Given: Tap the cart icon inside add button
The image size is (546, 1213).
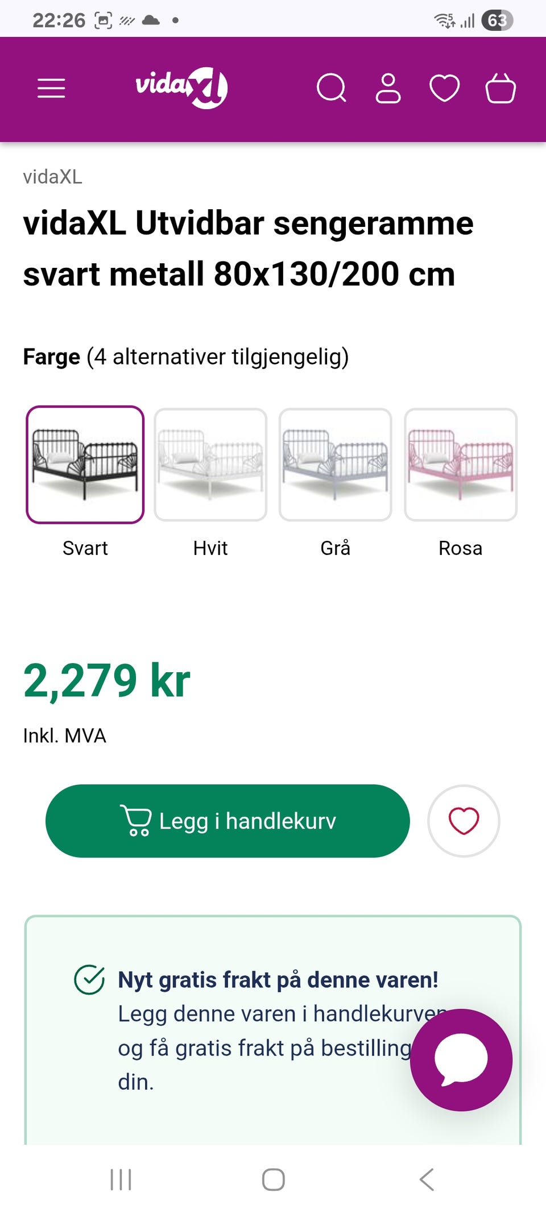Looking at the screenshot, I should (x=135, y=821).
